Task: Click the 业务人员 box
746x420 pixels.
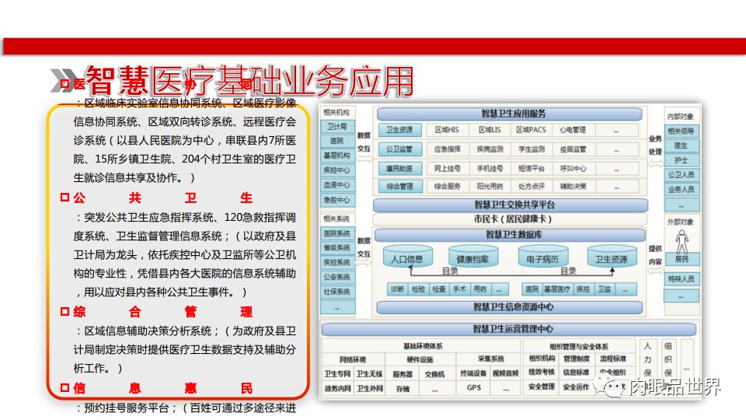Action: coord(682,190)
